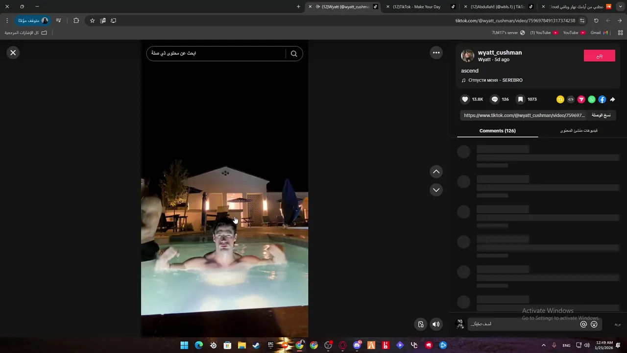Switch to TikTok - Make Your Day tab

click(x=420, y=7)
